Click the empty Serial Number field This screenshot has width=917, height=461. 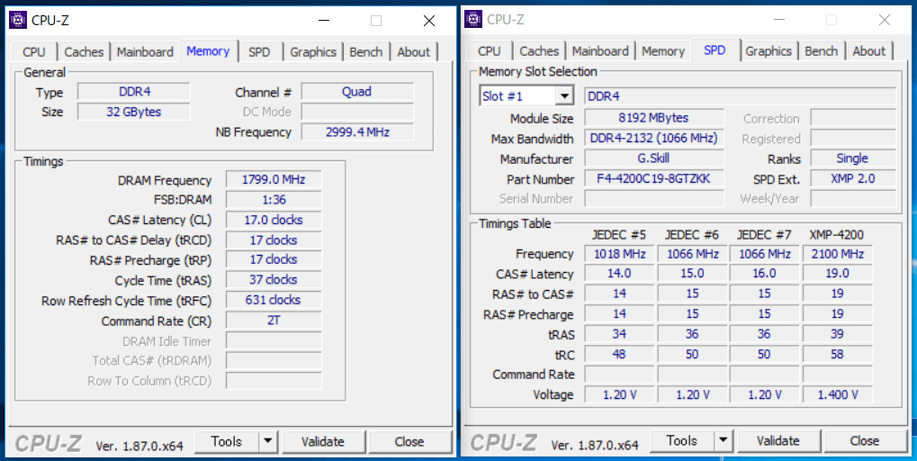point(654,199)
